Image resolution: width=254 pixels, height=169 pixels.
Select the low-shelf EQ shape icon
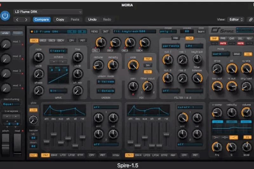tap(216, 138)
